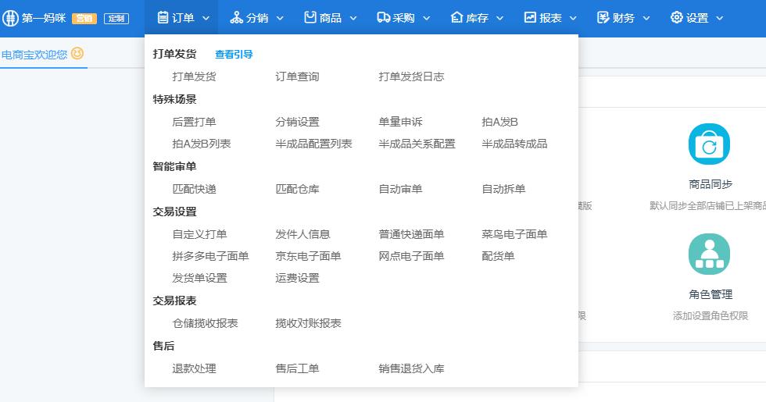Expand the 报表 dropdown arrow
Image resolution: width=766 pixels, height=402 pixels.
coord(573,18)
